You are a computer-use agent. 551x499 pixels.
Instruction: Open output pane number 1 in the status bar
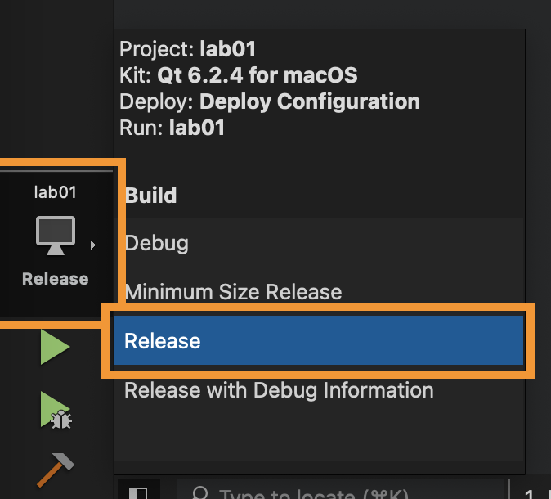point(531,494)
